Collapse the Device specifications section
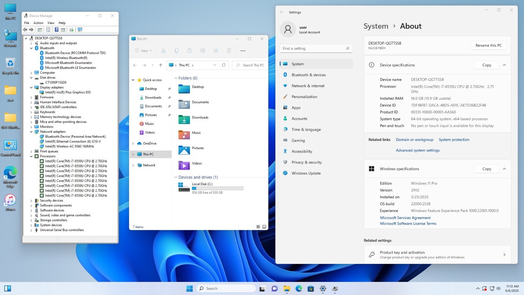 [x=504, y=65]
